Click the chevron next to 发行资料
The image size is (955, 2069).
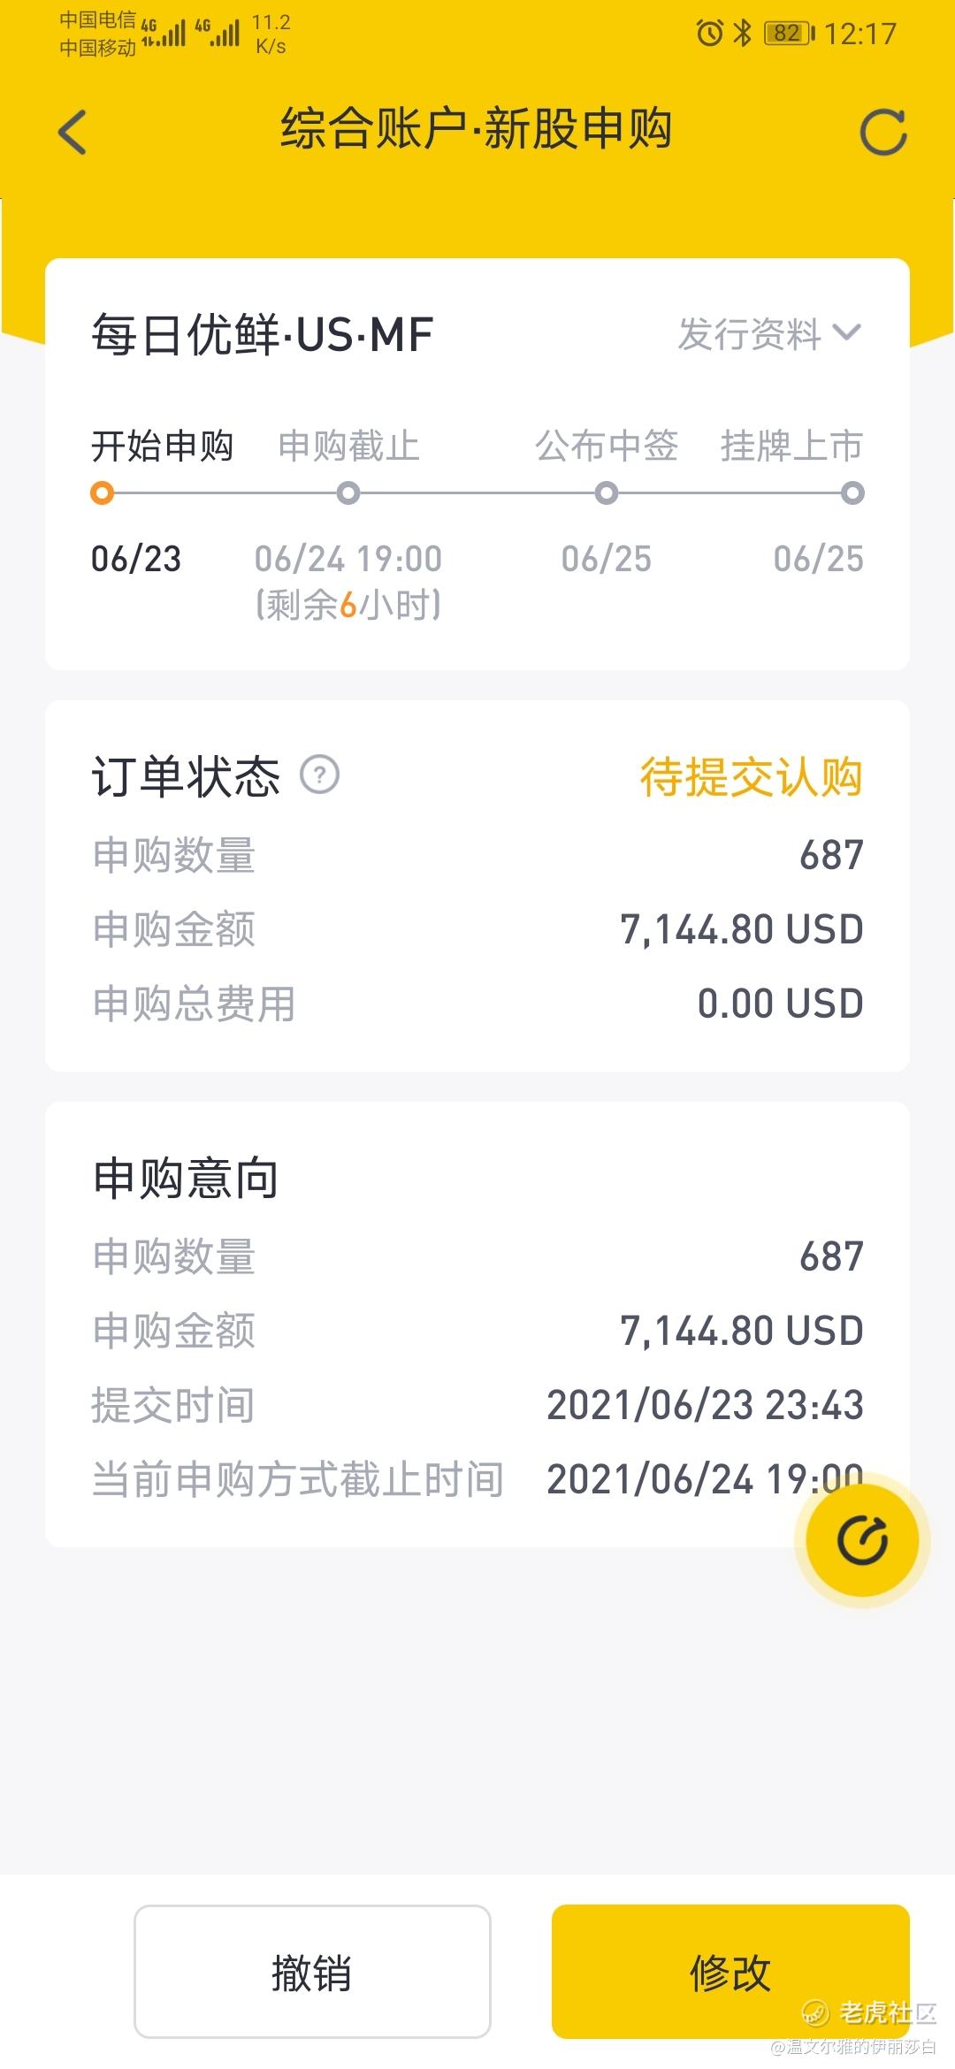click(847, 333)
